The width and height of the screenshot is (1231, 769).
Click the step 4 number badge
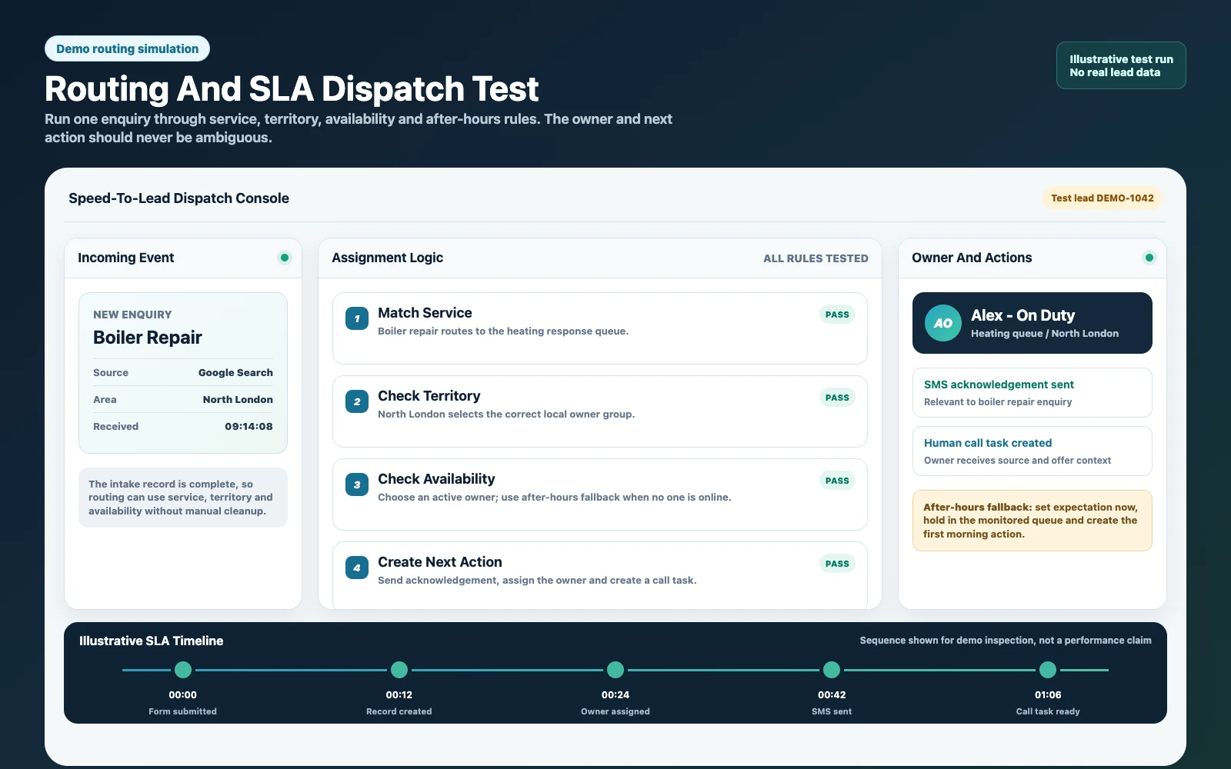point(357,568)
